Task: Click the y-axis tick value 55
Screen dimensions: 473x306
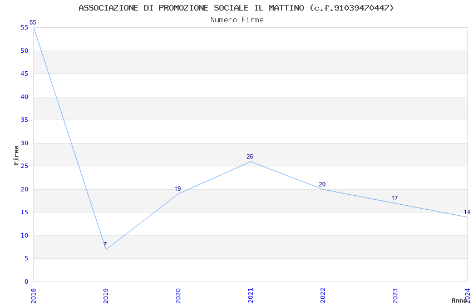Action: point(24,28)
